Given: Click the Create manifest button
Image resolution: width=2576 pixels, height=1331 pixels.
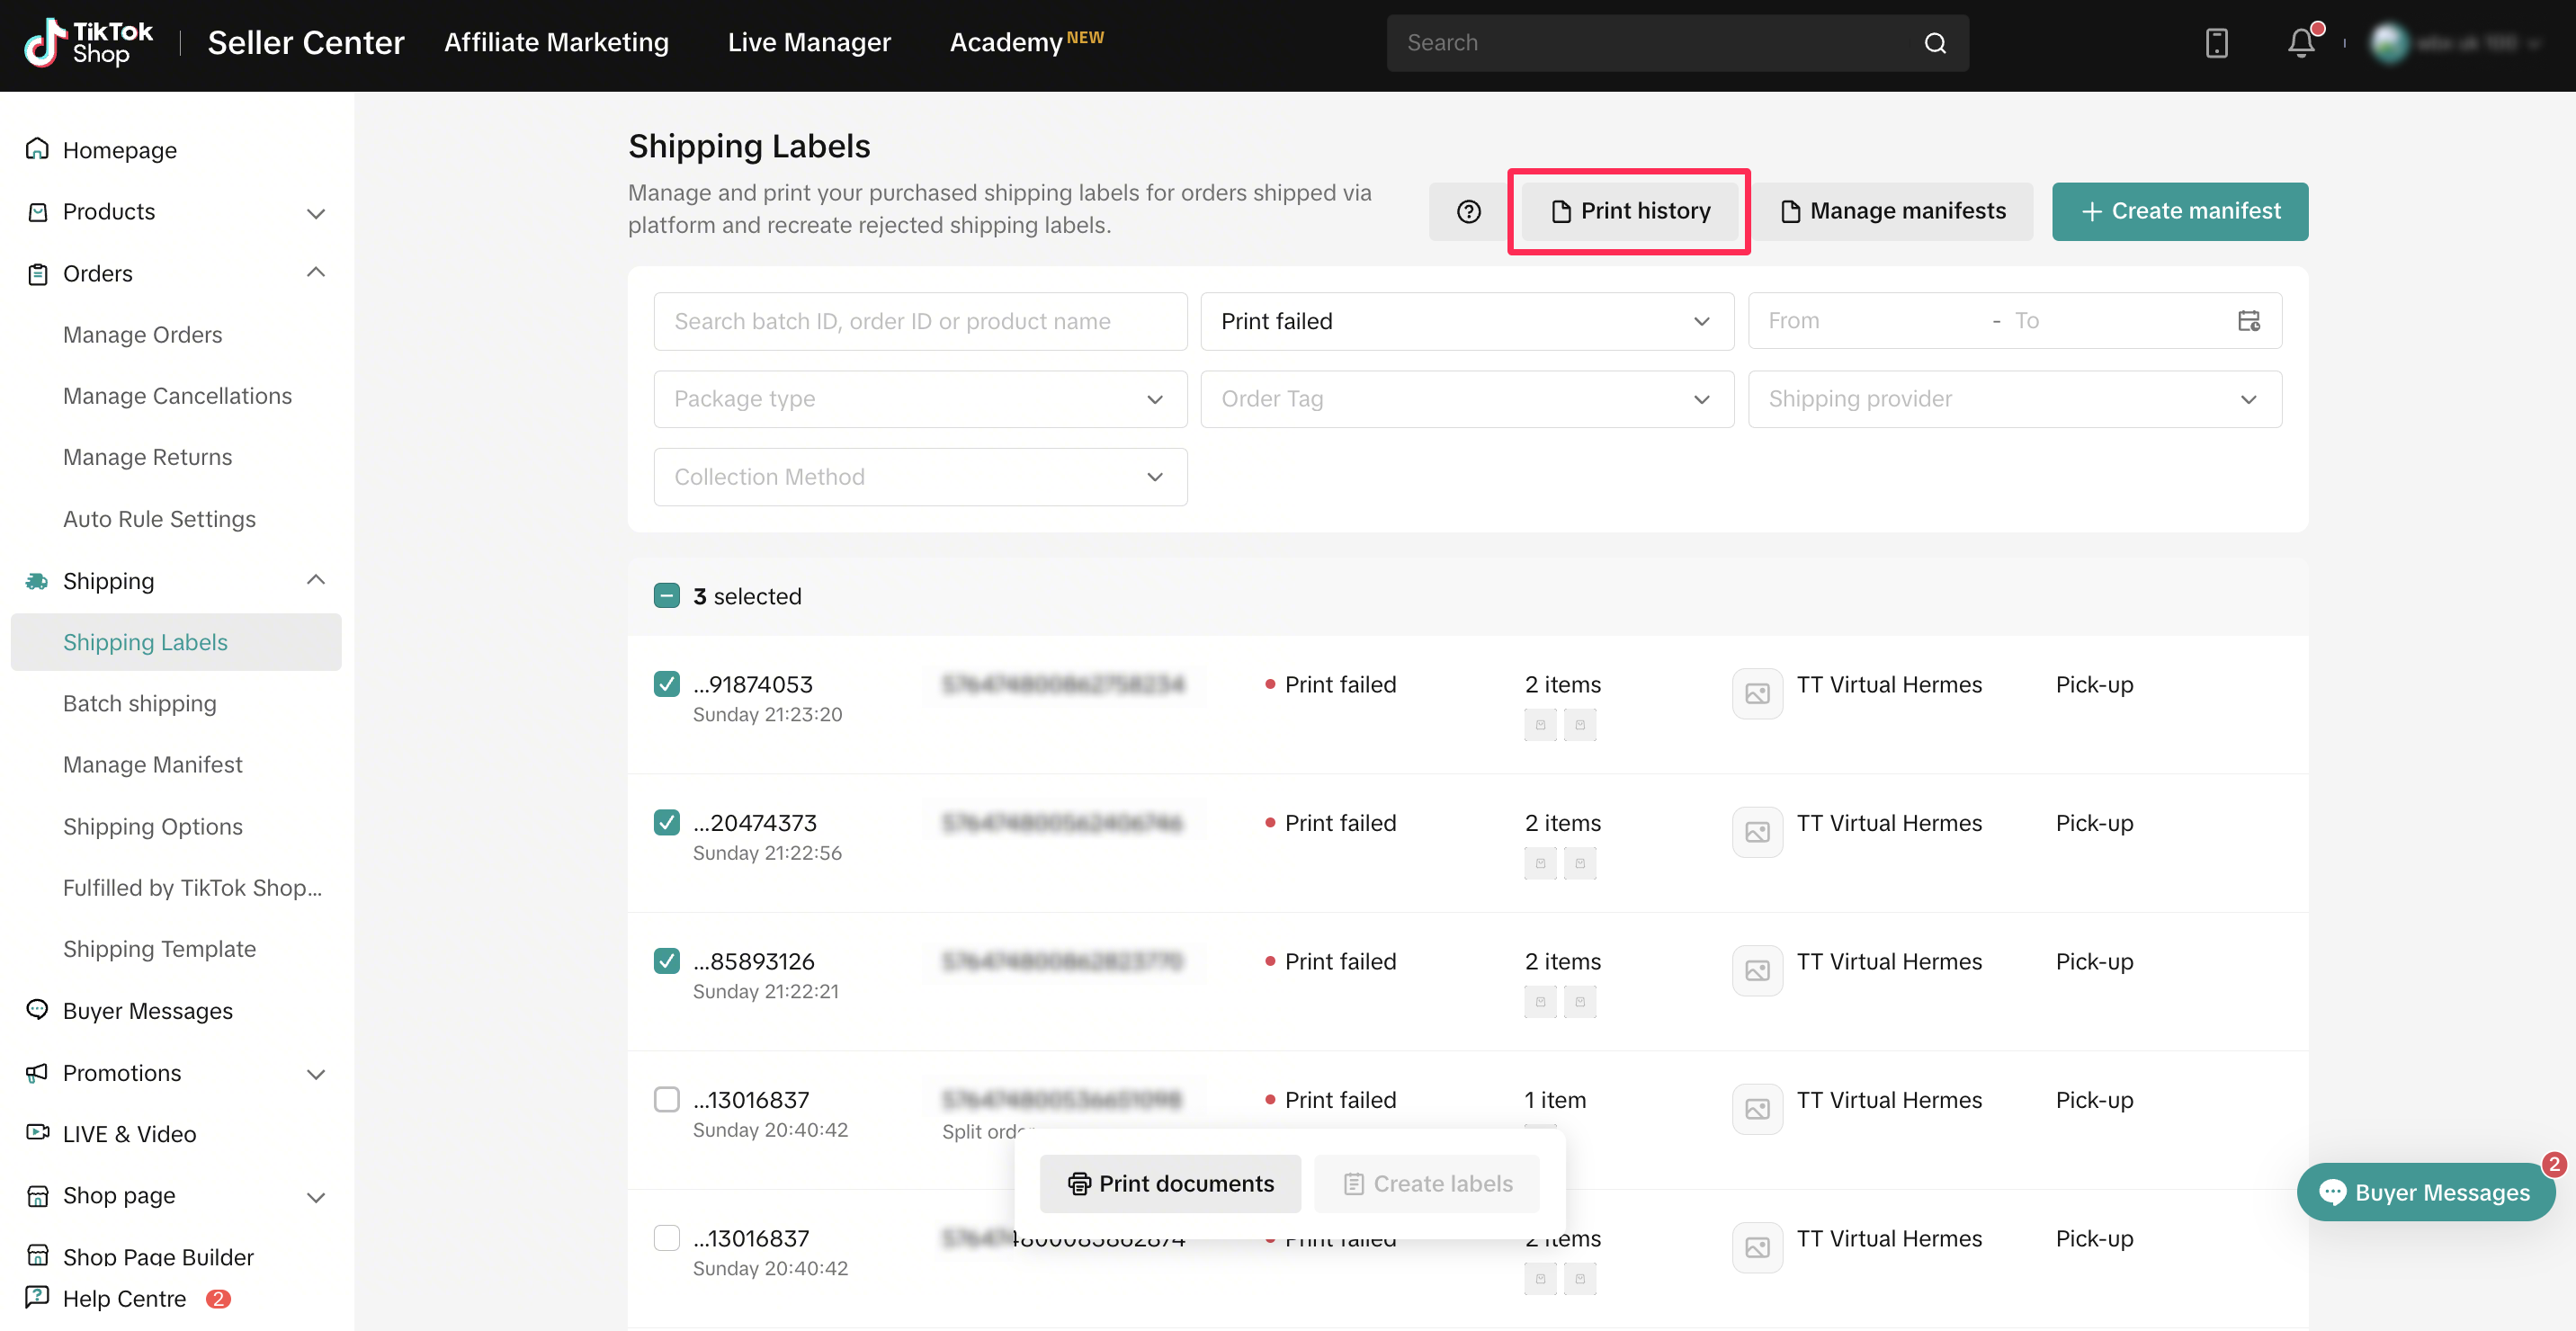Looking at the screenshot, I should click(2180, 211).
